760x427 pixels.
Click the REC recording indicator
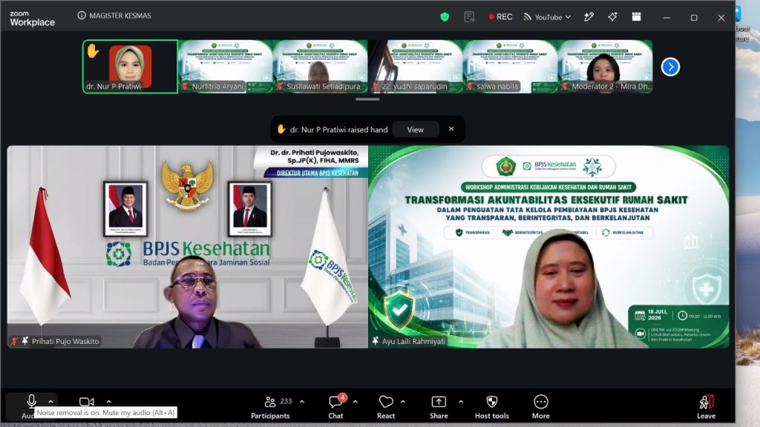click(501, 17)
